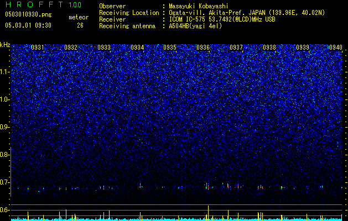This screenshot has width=348, height=221.
Task: Click the meteor echo cluster at 0934
Action: point(141,186)
